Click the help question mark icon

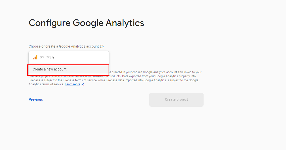102,47
